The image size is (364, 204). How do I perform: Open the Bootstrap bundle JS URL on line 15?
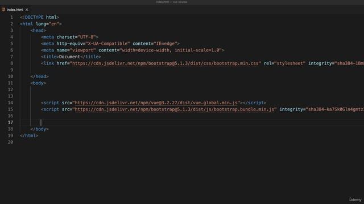coord(175,109)
